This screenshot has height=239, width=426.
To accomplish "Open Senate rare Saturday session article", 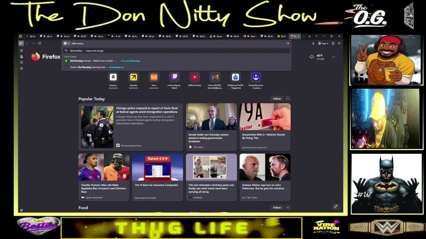I will [x=211, y=127].
